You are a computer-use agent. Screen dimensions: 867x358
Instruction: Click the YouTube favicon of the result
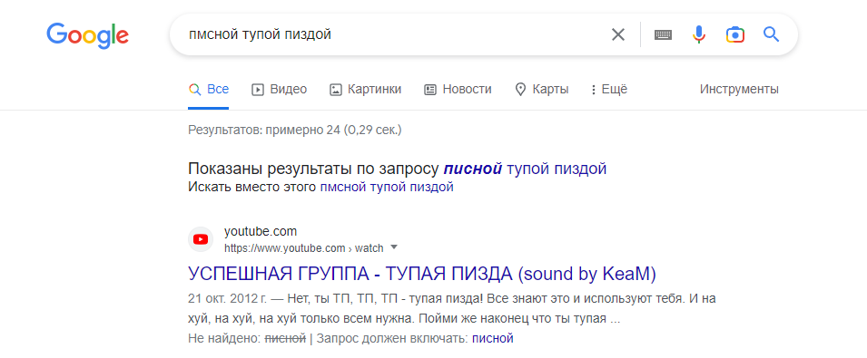[201, 239]
